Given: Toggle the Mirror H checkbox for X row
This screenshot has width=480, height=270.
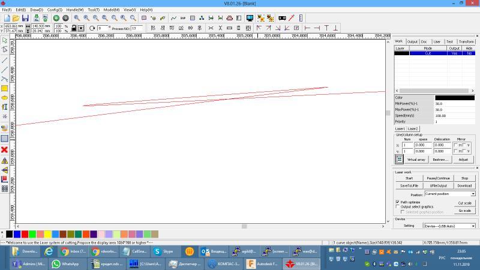Looking at the screenshot, I should (x=456, y=145).
